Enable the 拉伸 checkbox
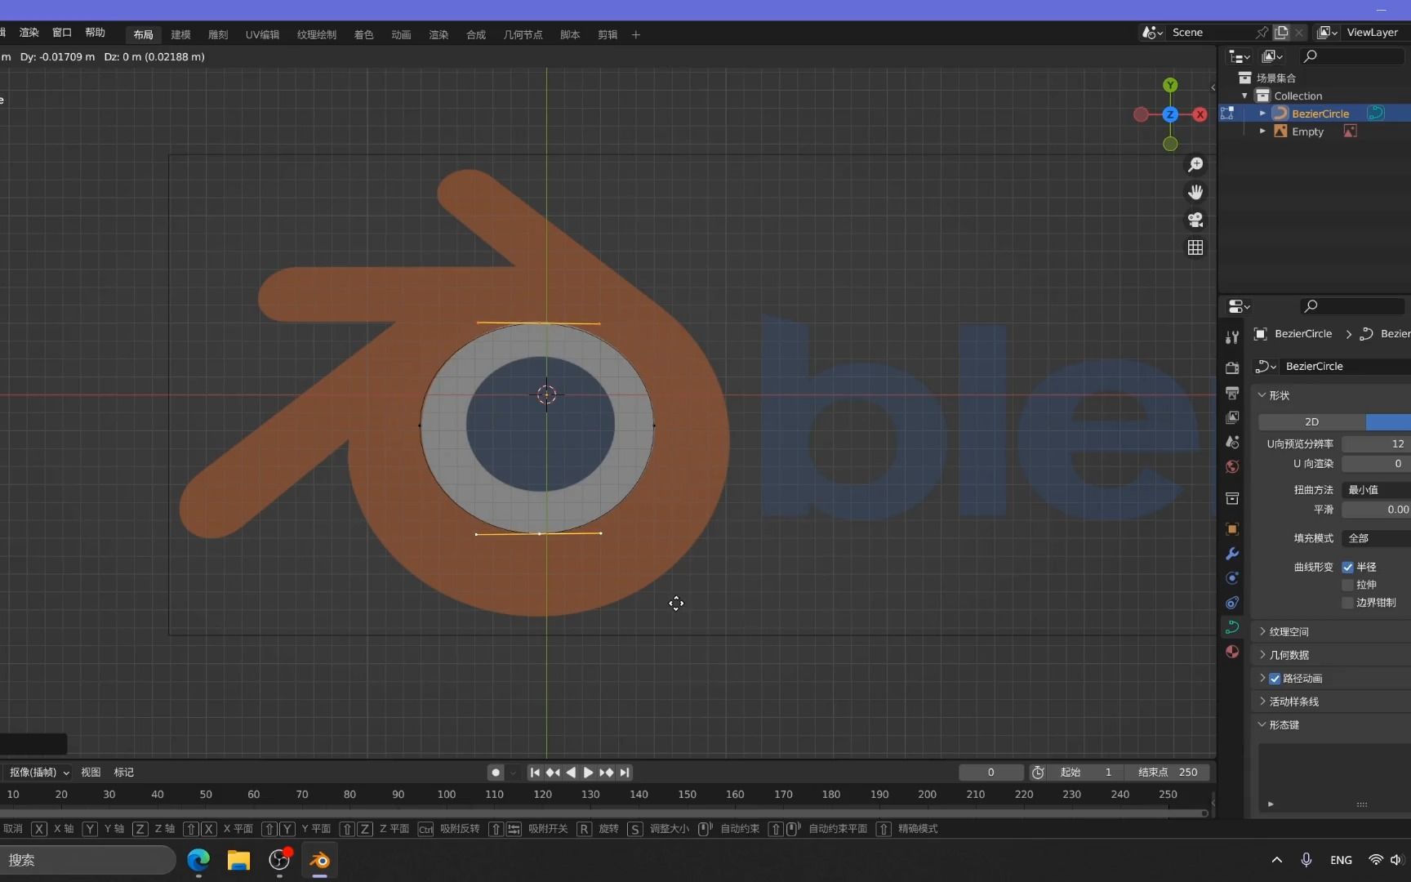 1348,585
